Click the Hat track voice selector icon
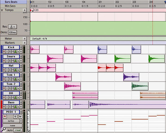This screenshot has height=133, width=166. pos(16,70)
